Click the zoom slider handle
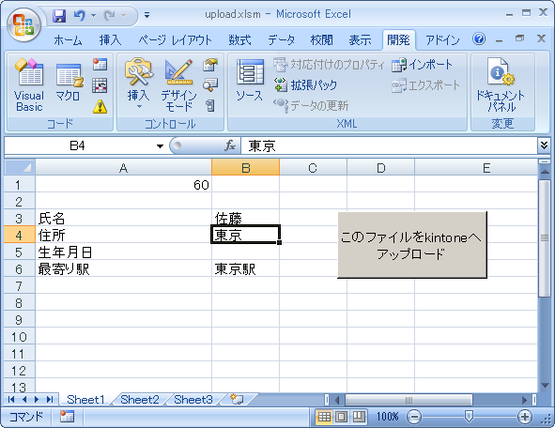 pos(469,416)
